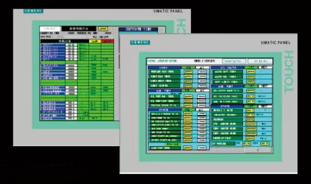
Task: Click the SIEMENS logo on the front panel
Action: coord(140,43)
